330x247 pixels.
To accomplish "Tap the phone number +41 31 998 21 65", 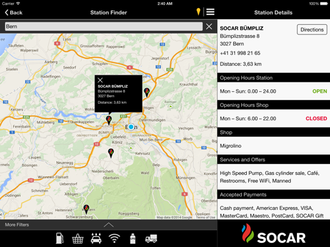I will 240,53.
